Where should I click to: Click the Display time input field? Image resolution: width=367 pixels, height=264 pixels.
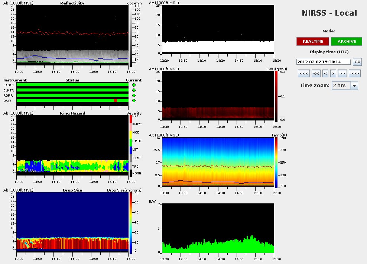click(x=323, y=62)
